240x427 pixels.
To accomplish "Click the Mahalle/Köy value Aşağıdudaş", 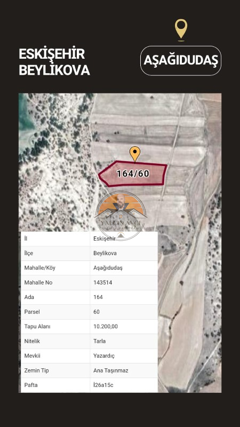I will pos(108,268).
